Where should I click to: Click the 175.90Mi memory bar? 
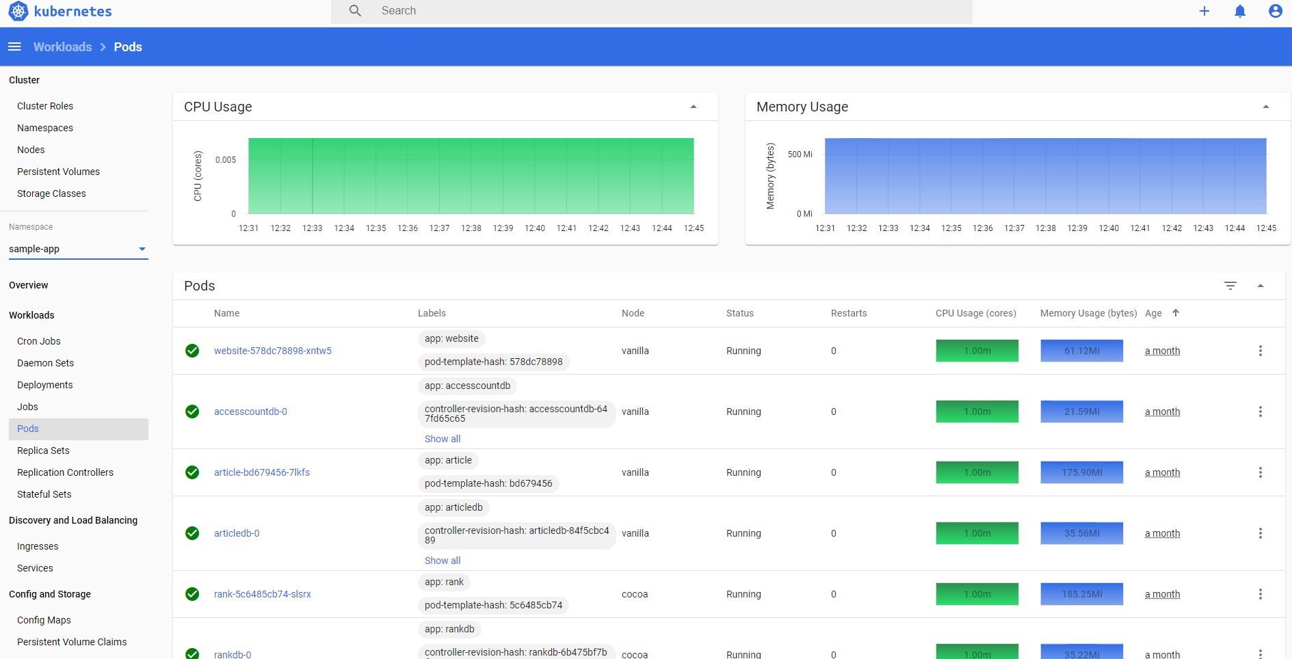click(x=1081, y=472)
